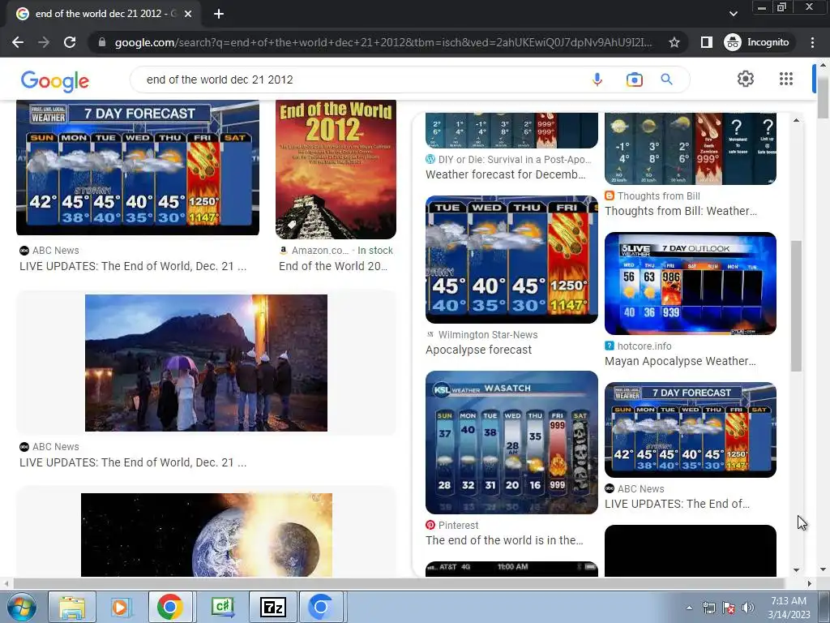The height and width of the screenshot is (623, 830).
Task: Show hidden system tray icons
Action: (689, 608)
